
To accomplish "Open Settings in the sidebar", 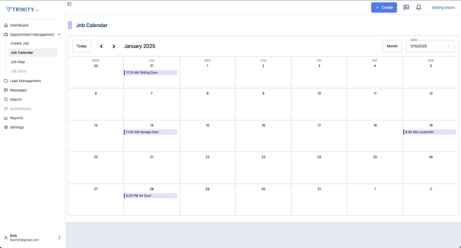I will (x=17, y=127).
